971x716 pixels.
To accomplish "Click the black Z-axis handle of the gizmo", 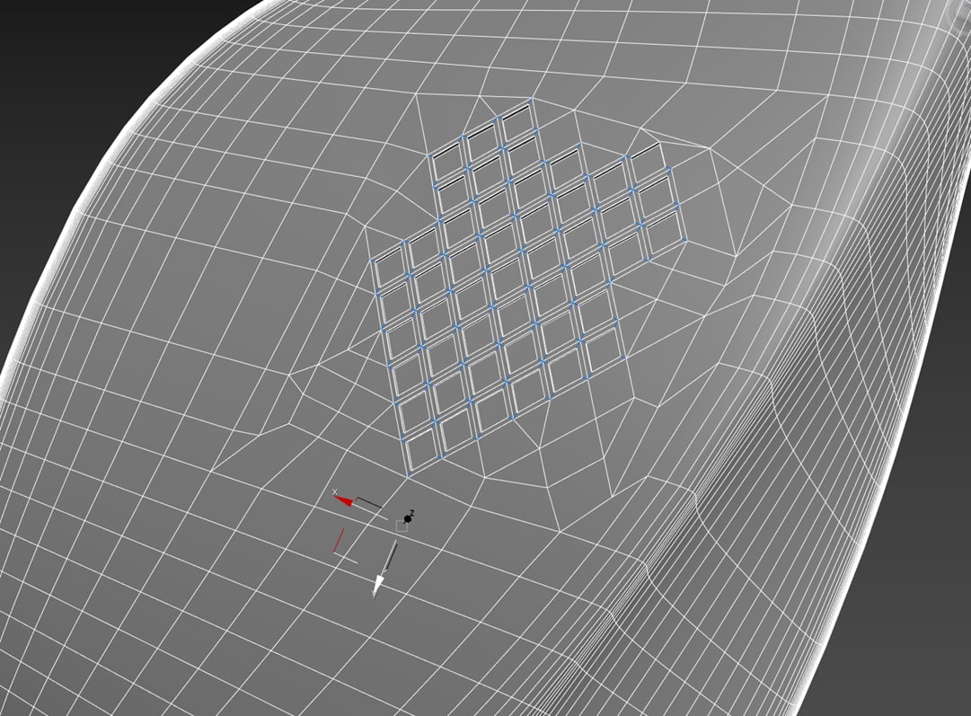I will (408, 517).
